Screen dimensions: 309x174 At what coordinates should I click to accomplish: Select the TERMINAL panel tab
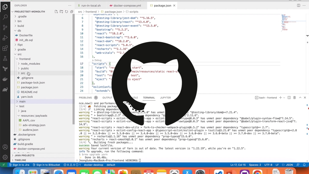pyautogui.click(x=149, y=98)
